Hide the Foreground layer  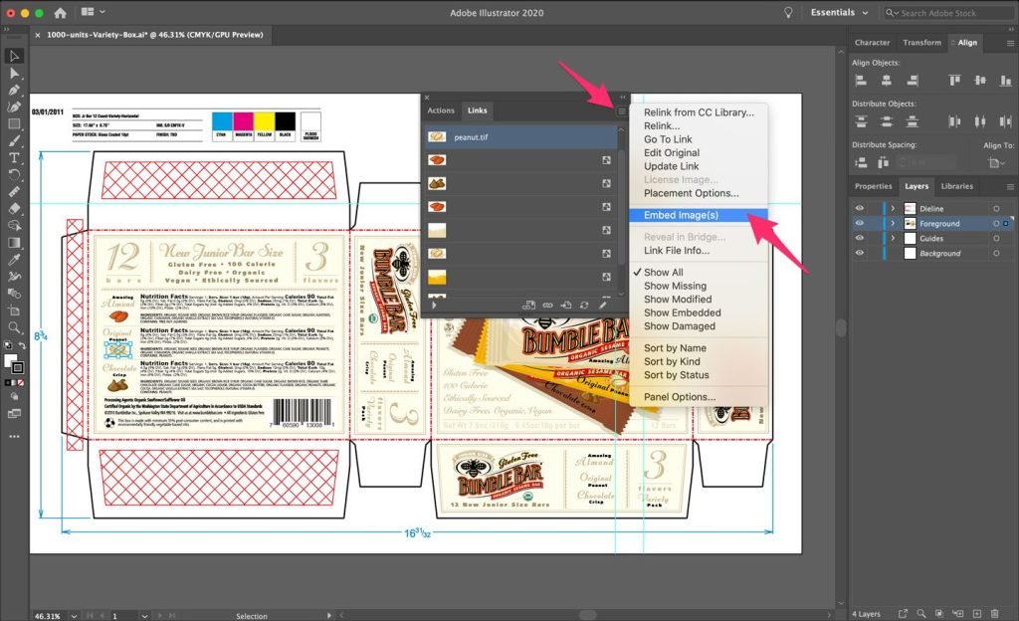[859, 224]
